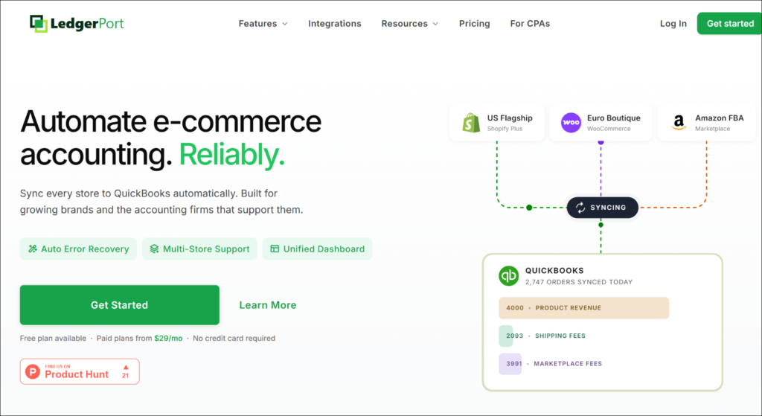Click the Log In link
Viewport: 762px width, 416px height.
click(x=673, y=23)
